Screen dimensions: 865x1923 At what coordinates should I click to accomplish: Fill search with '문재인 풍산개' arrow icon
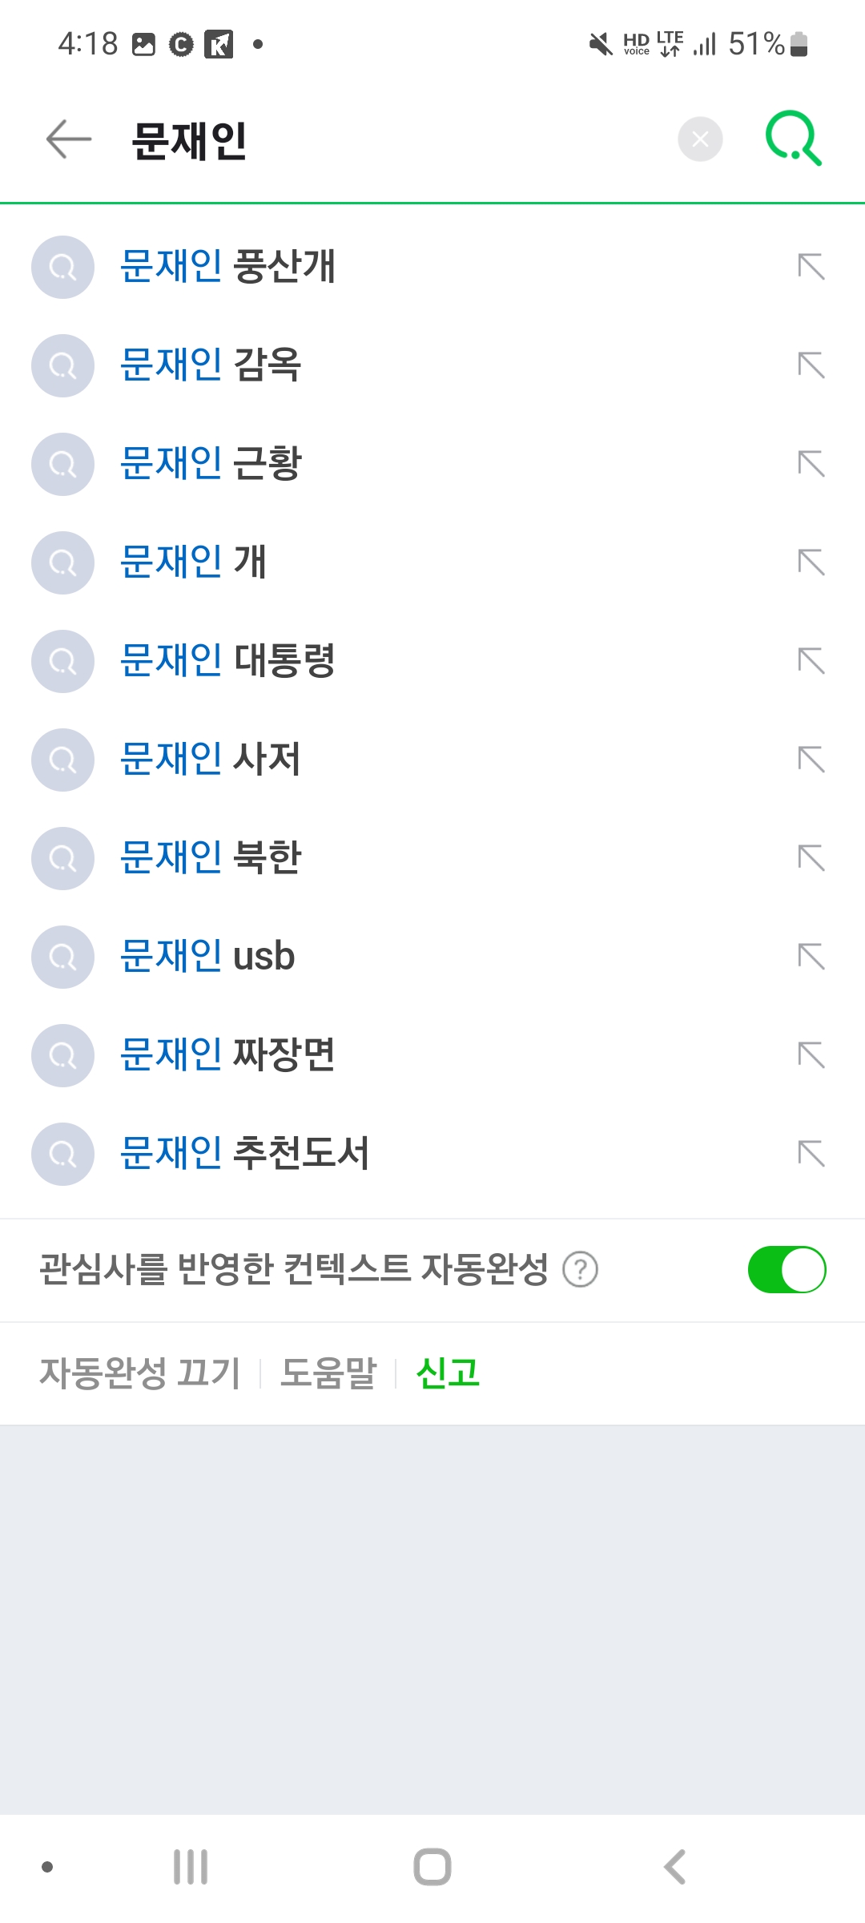pos(811,267)
